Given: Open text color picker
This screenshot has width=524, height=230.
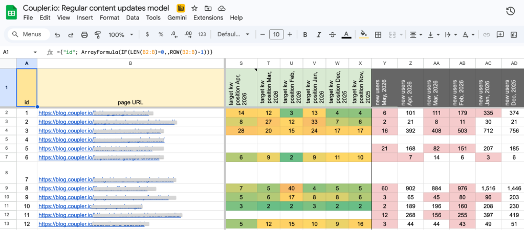Looking at the screenshot, I should point(346,34).
